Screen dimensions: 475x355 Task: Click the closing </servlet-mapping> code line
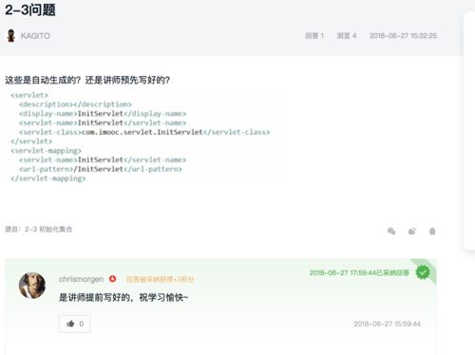48,178
